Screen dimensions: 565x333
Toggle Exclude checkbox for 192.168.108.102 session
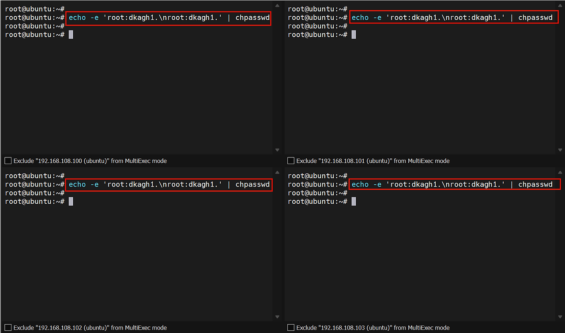(x=8, y=328)
